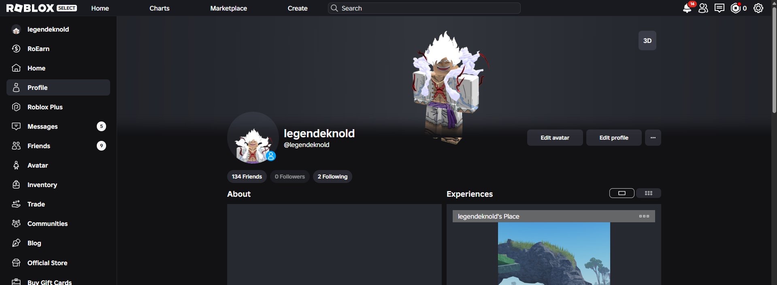
Task: Click the Official Store icon in sidebar
Action: point(16,263)
